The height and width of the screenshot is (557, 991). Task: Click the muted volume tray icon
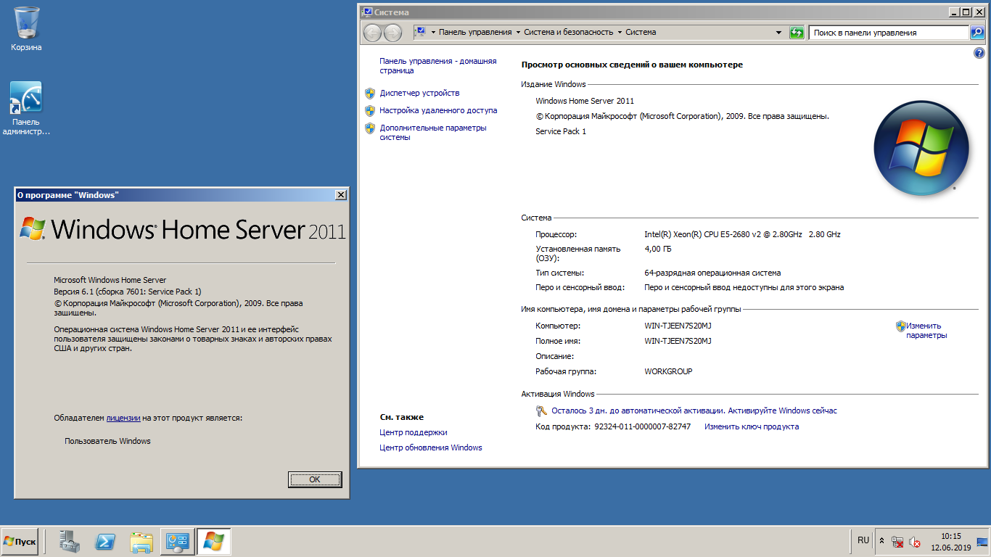[x=915, y=542]
